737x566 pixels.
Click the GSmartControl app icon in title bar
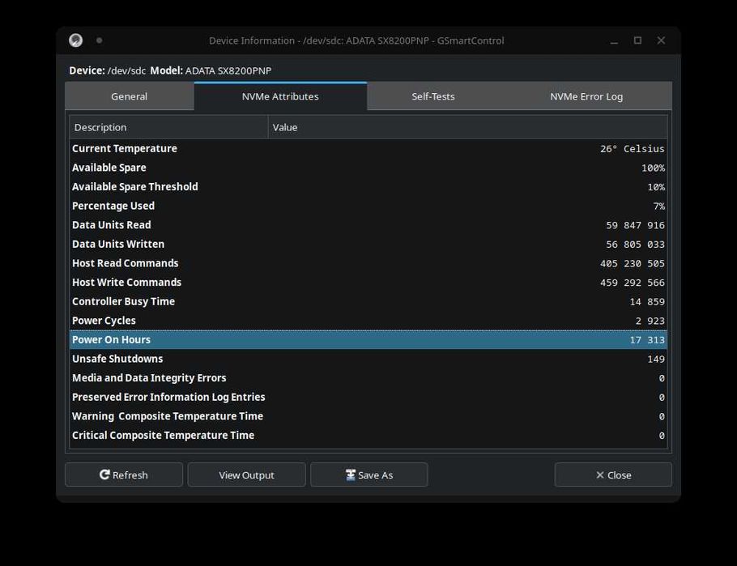[75, 40]
